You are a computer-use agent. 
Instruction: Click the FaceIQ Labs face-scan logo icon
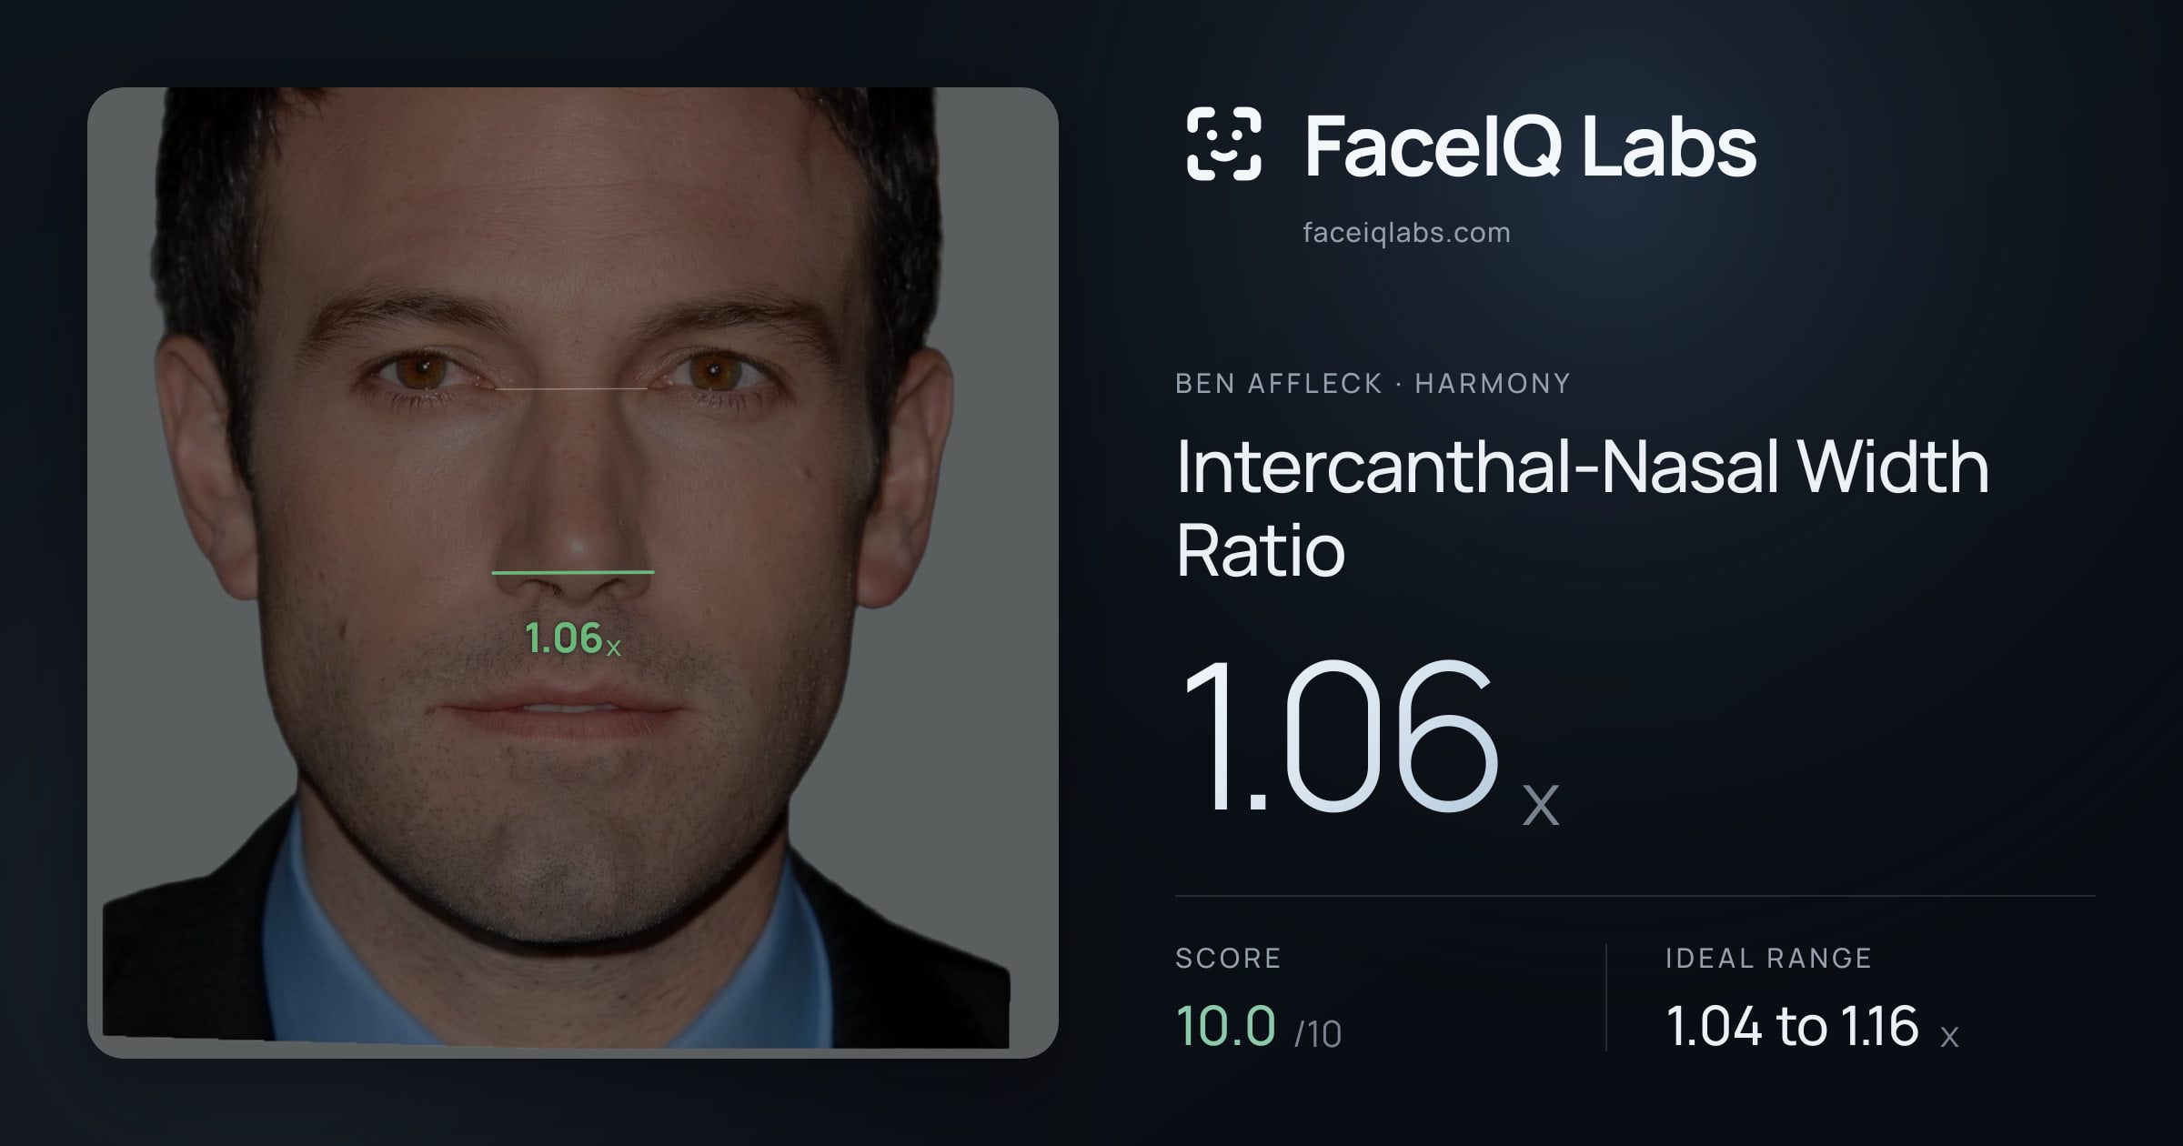click(1224, 144)
